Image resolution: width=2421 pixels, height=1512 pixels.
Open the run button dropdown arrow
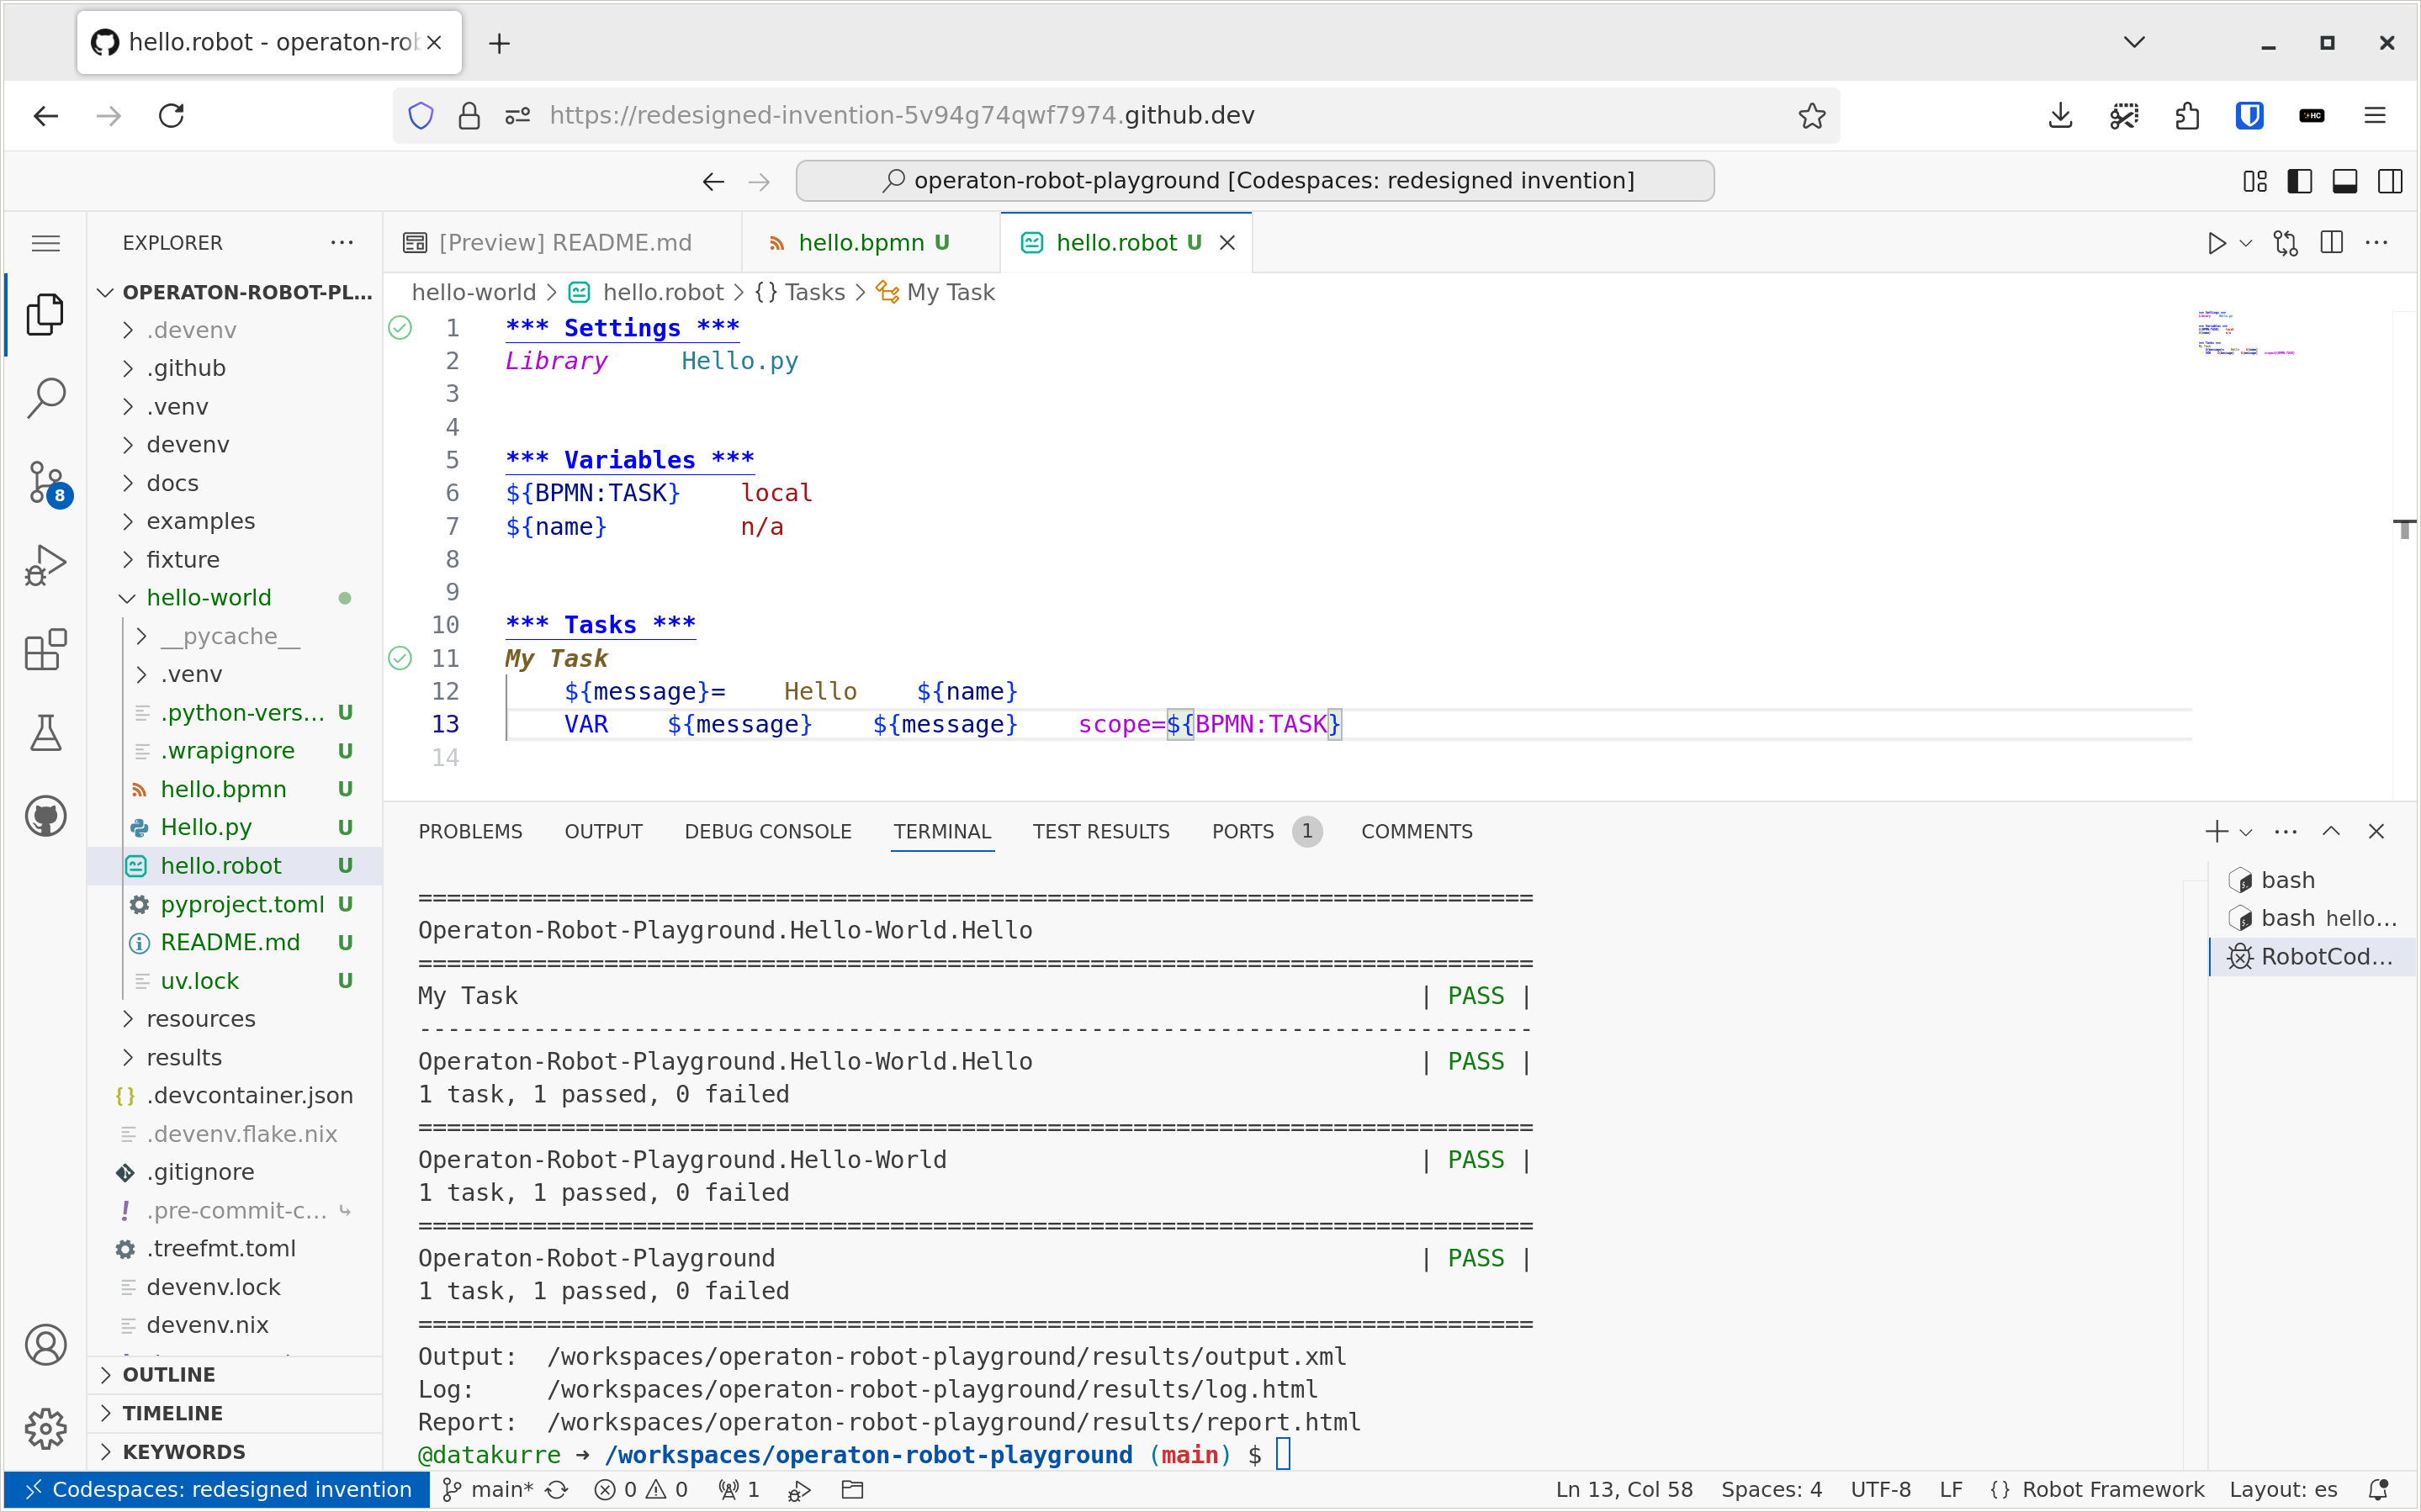tap(2246, 243)
